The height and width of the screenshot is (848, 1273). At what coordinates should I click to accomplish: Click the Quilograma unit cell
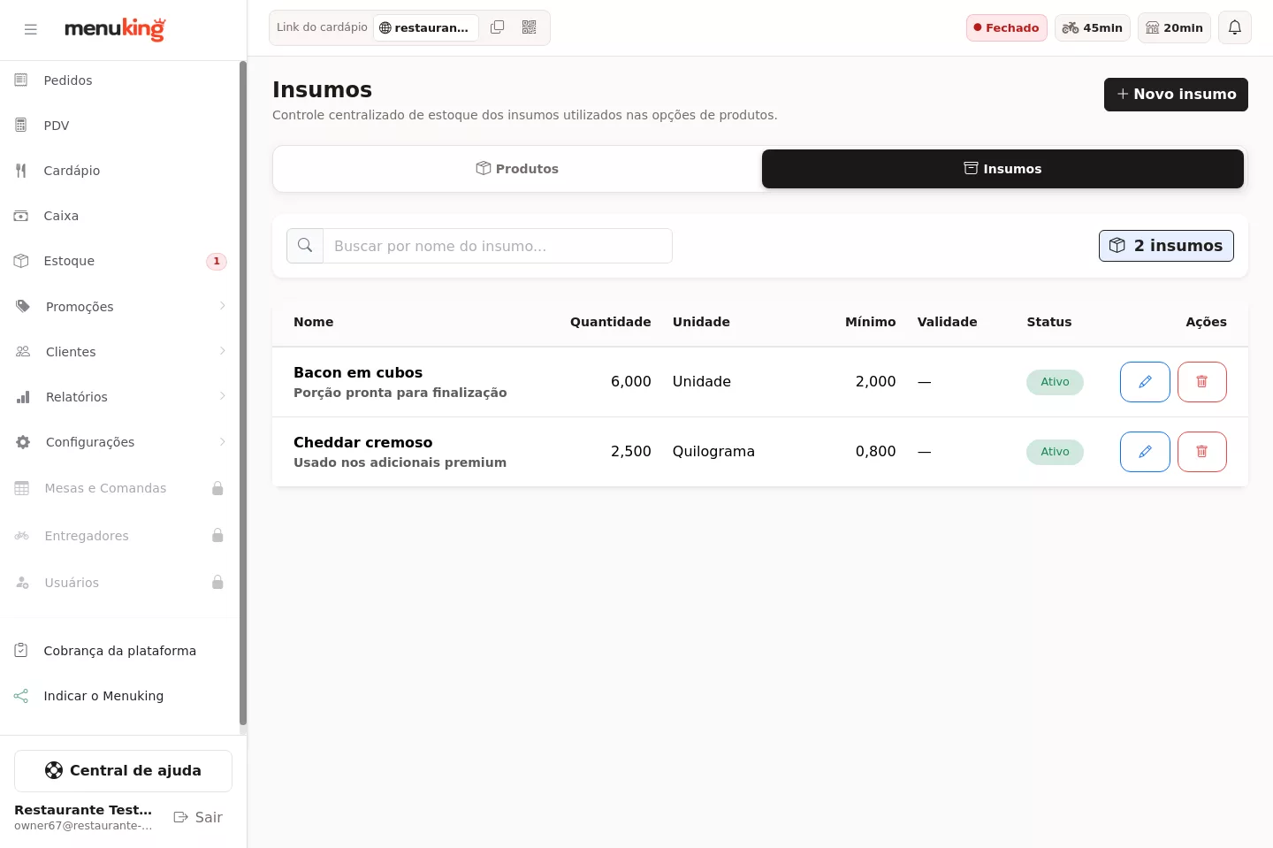[713, 451]
